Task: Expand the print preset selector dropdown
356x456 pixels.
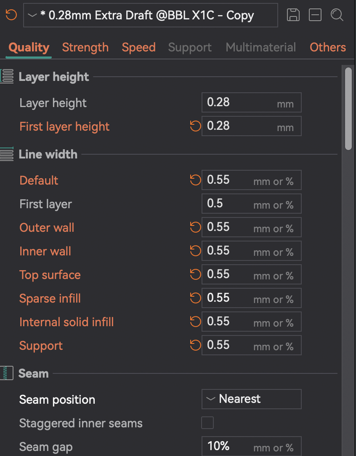Action: (x=150, y=16)
